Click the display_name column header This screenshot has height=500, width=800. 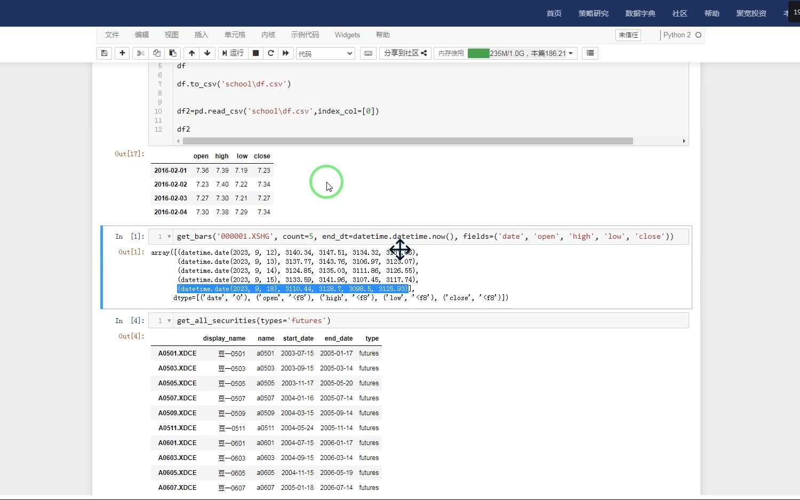point(224,338)
